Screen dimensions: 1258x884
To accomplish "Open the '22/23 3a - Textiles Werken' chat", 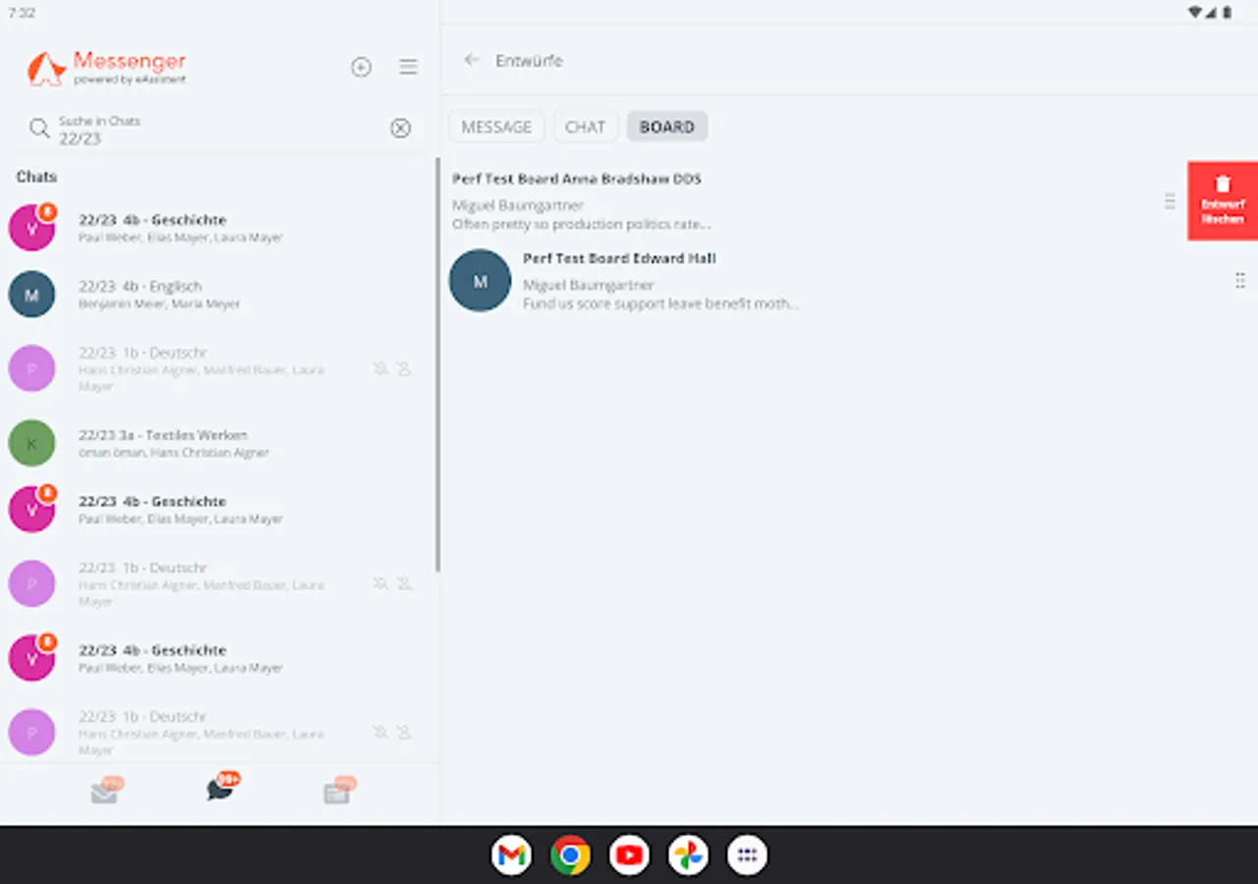I will click(218, 443).
